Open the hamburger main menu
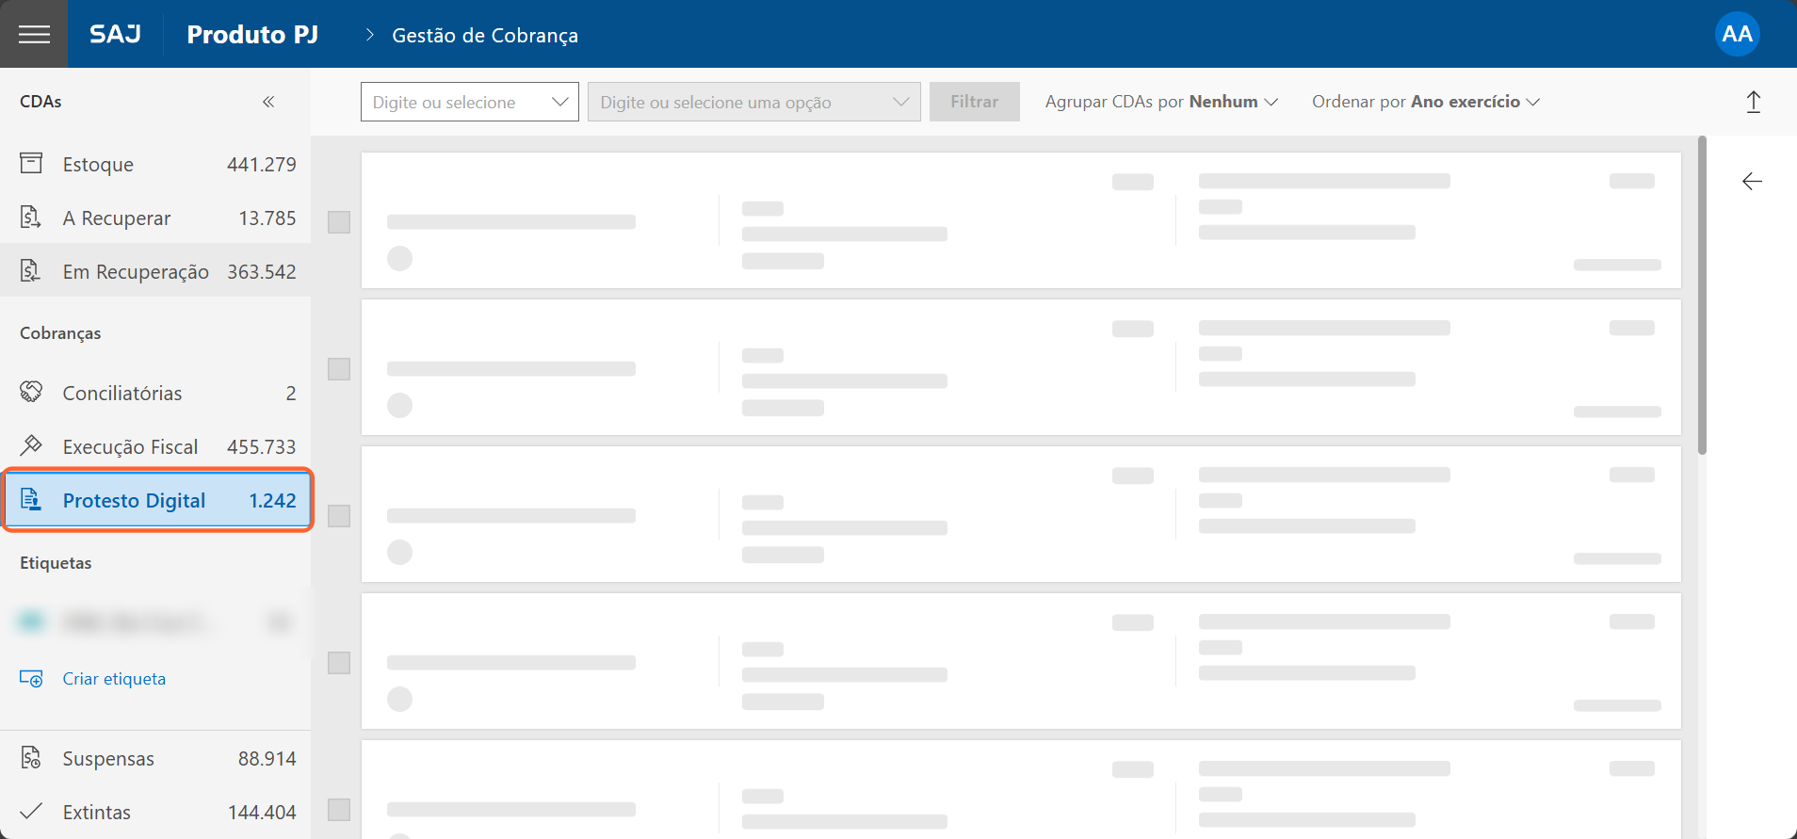1797x839 pixels. [x=34, y=35]
